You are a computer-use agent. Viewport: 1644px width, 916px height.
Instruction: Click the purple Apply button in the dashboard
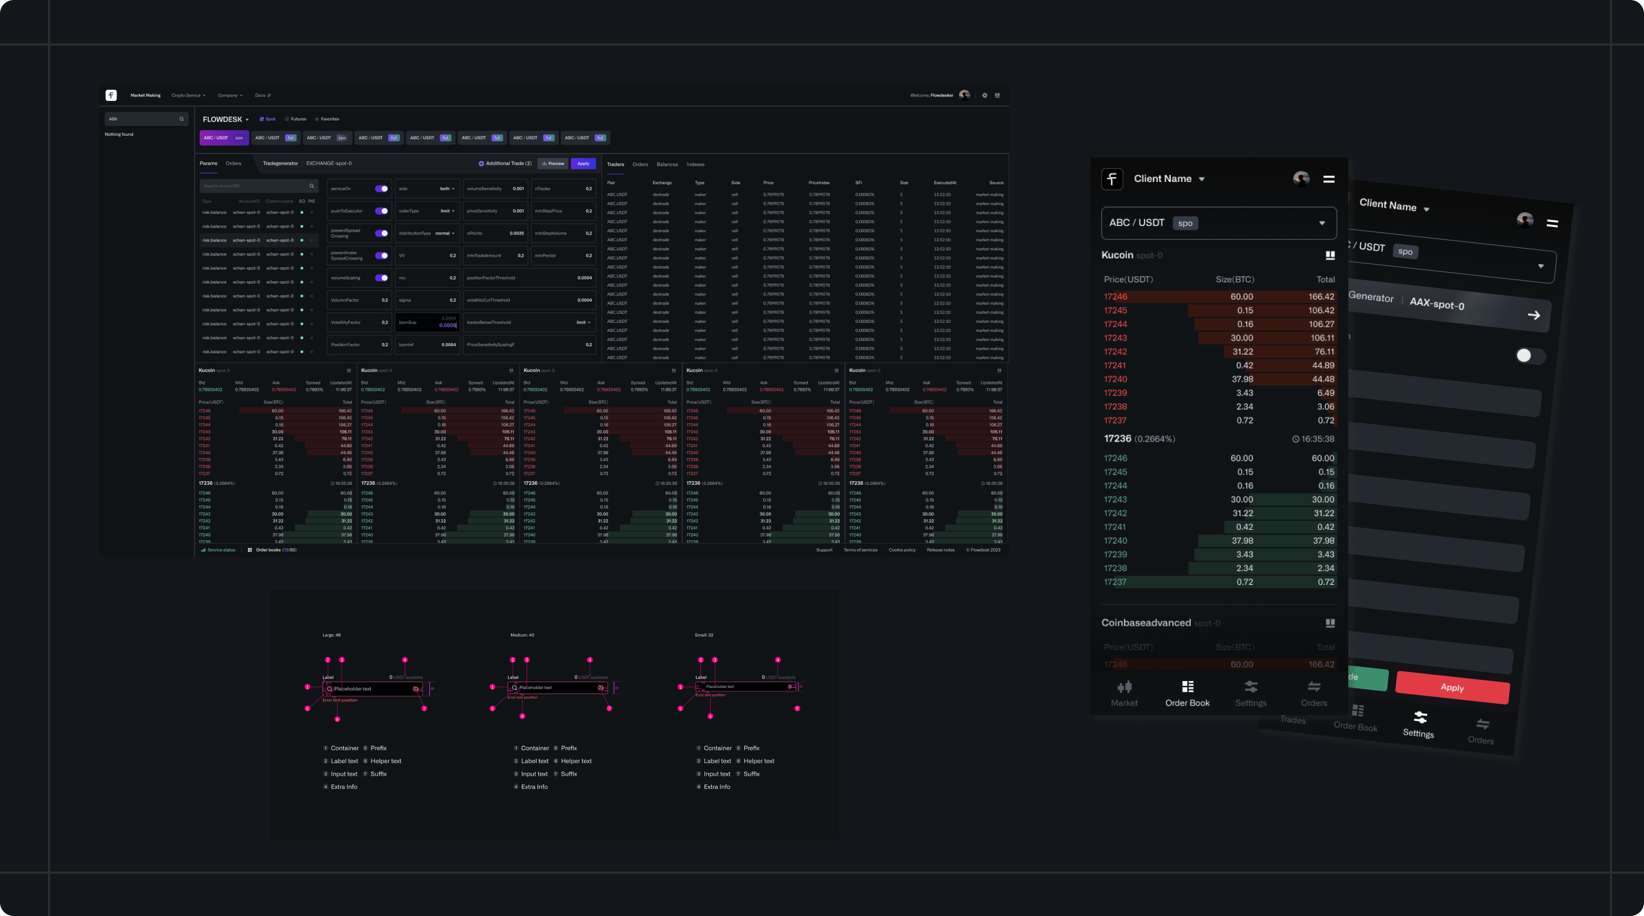coord(583,164)
